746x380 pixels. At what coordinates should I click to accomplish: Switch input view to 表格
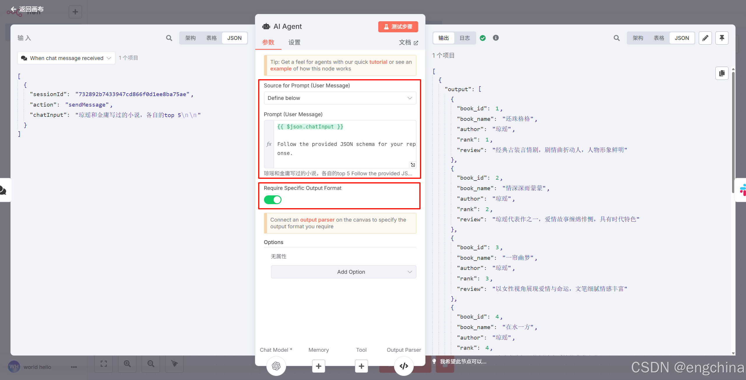tap(211, 38)
